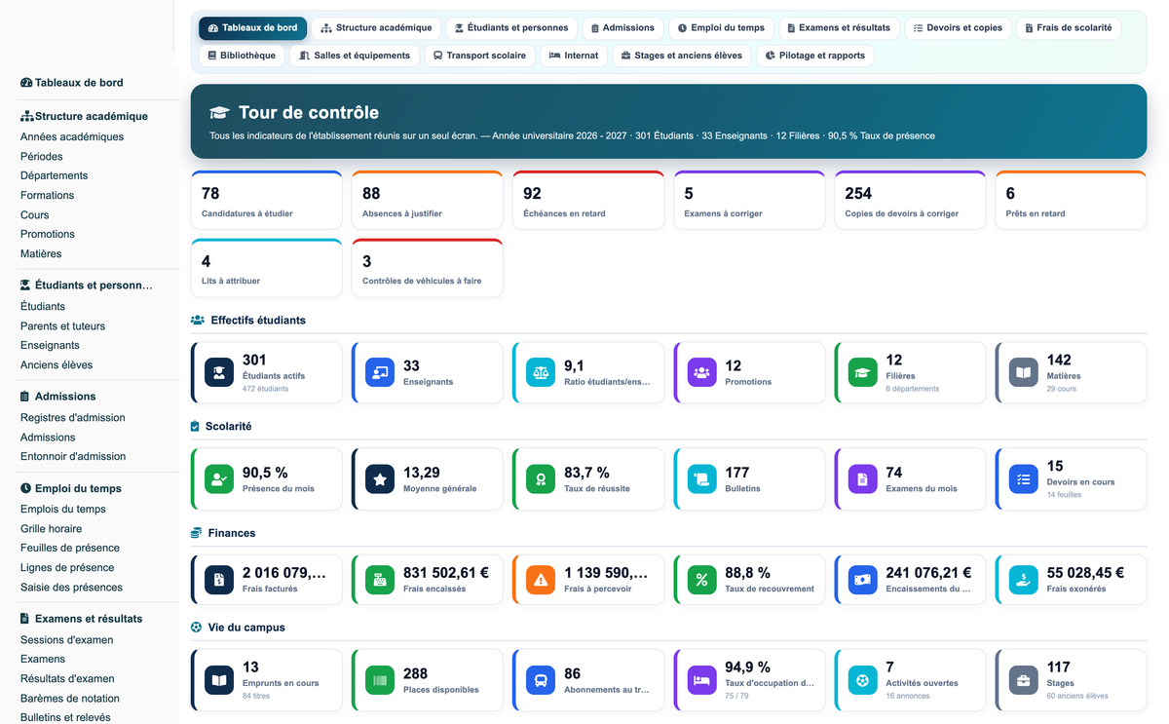Open Salles et équipements tab
The height and width of the screenshot is (724, 1169).
tap(355, 56)
